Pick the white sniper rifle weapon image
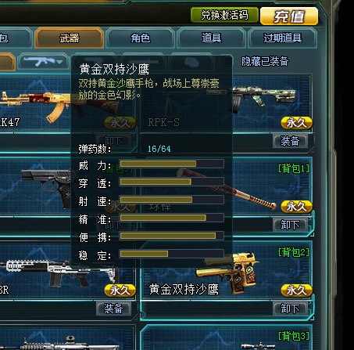The image size is (354, 350). pos(57,274)
